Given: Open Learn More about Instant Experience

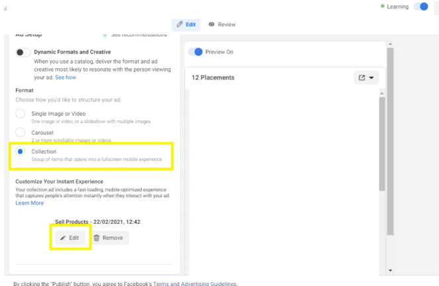Looking at the screenshot, I should (x=29, y=203).
